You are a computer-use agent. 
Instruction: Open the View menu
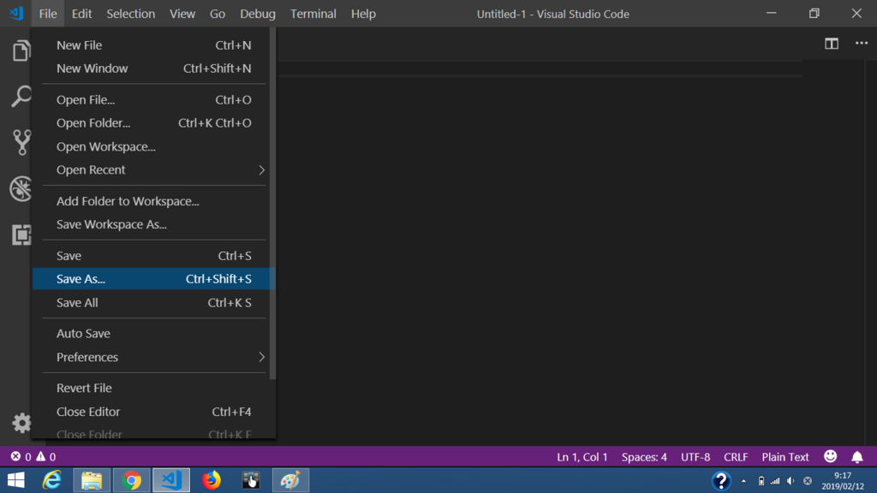tap(182, 14)
